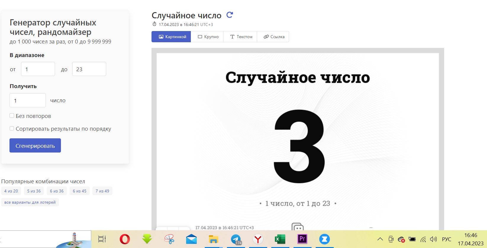Switch to the 'Крупно' tab
487x248 pixels.
(x=208, y=37)
